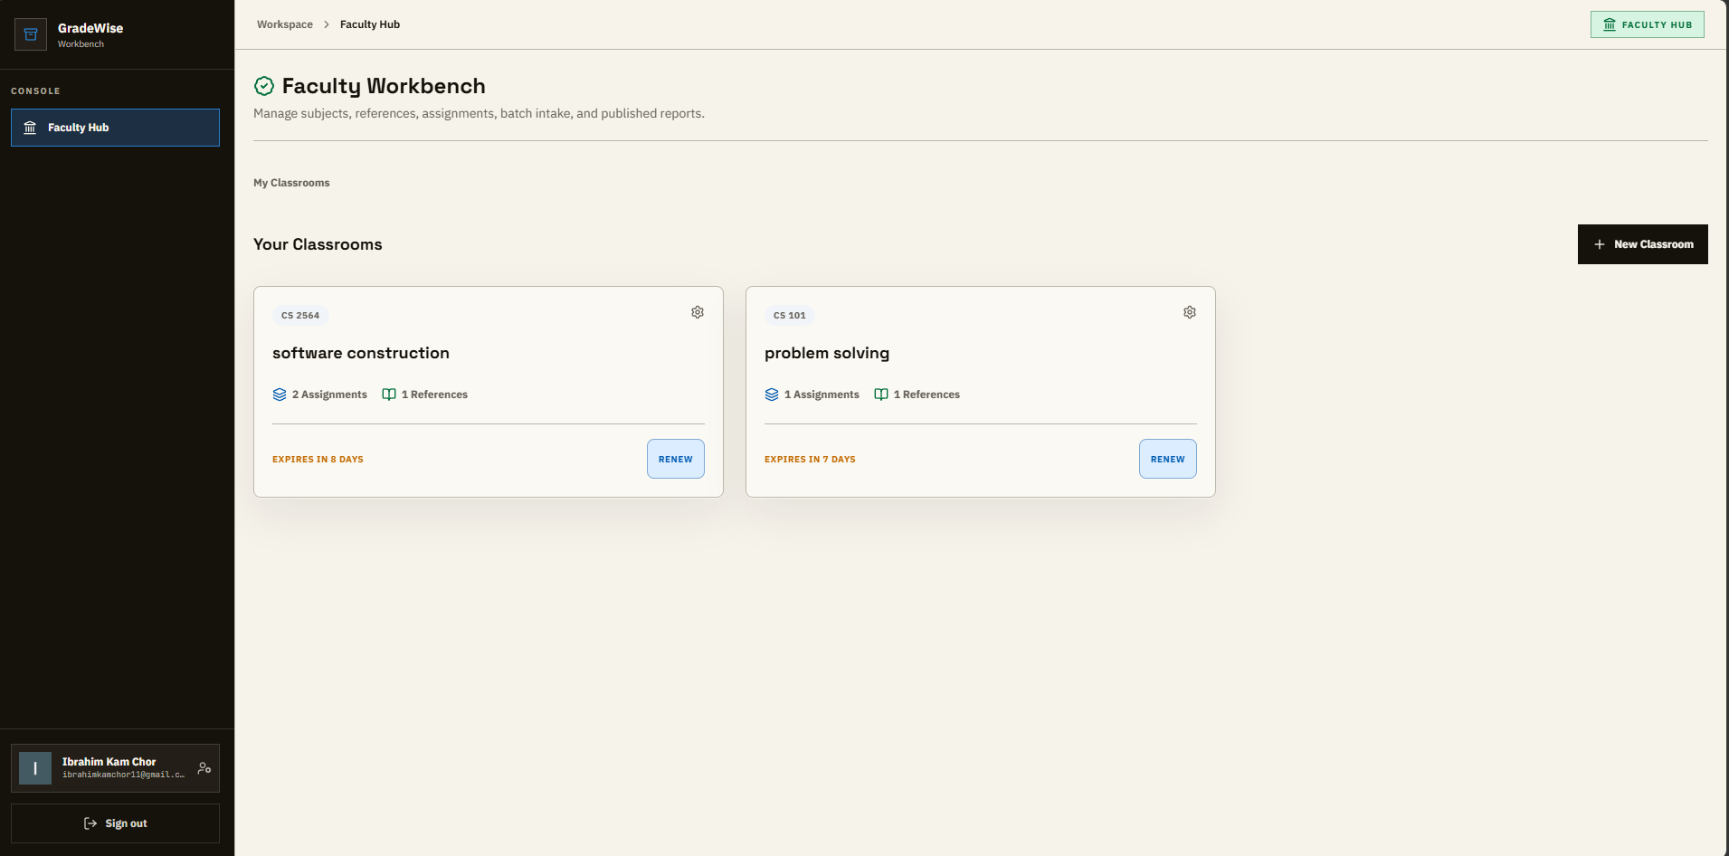Click the 1 Assignments stack icon
This screenshot has width=1729, height=856.
click(772, 395)
